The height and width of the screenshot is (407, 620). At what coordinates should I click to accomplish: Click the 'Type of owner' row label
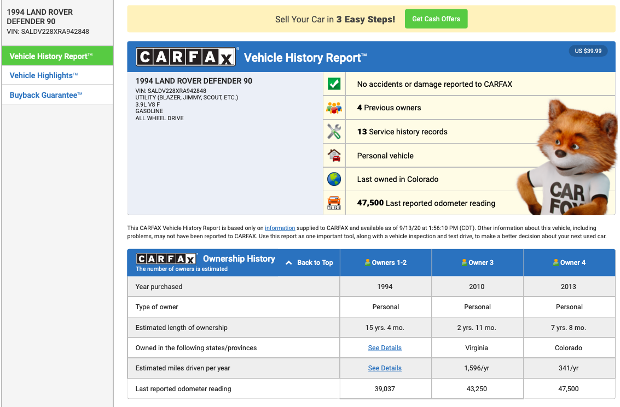[x=157, y=306]
